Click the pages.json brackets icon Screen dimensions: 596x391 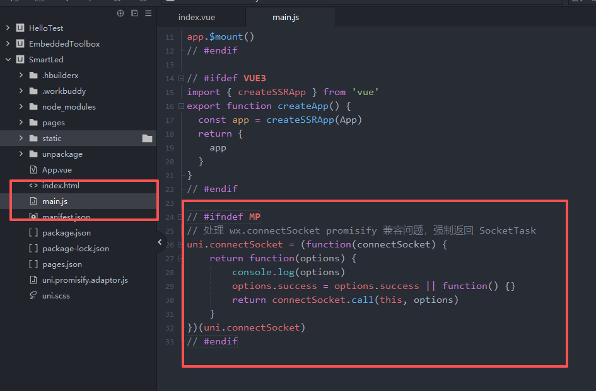(33, 264)
